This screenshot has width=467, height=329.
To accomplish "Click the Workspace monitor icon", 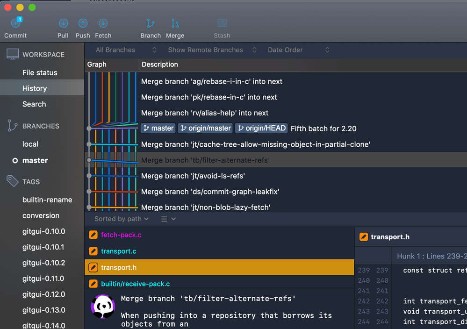I will (x=13, y=54).
